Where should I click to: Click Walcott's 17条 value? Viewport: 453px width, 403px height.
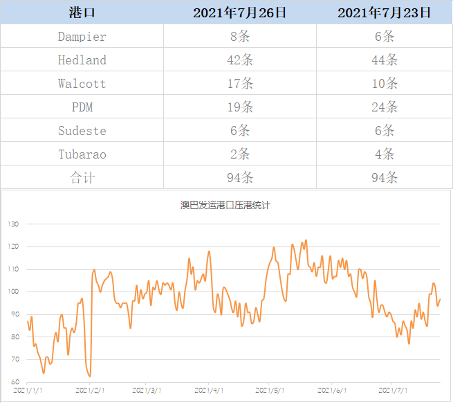pyautogui.click(x=240, y=84)
